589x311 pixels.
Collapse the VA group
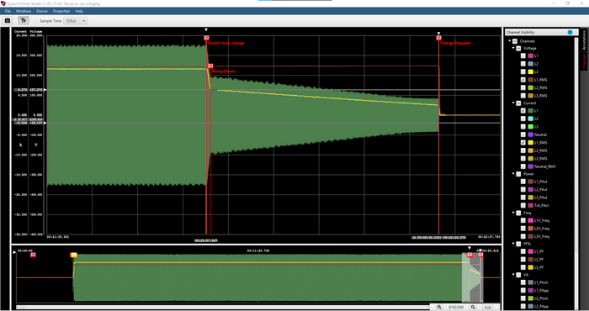(x=513, y=275)
